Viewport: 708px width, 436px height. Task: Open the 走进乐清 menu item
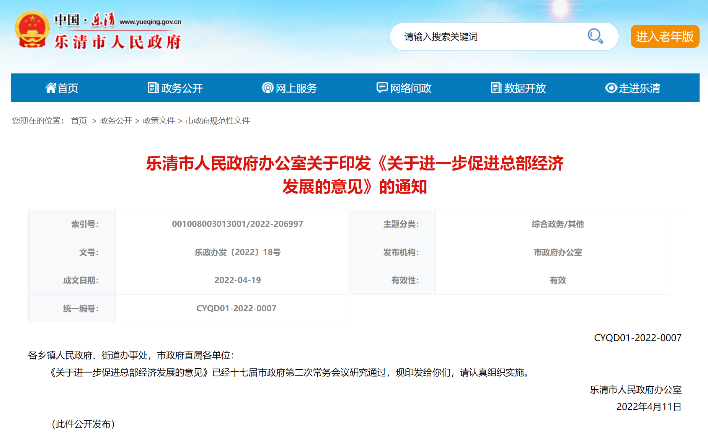(x=639, y=88)
